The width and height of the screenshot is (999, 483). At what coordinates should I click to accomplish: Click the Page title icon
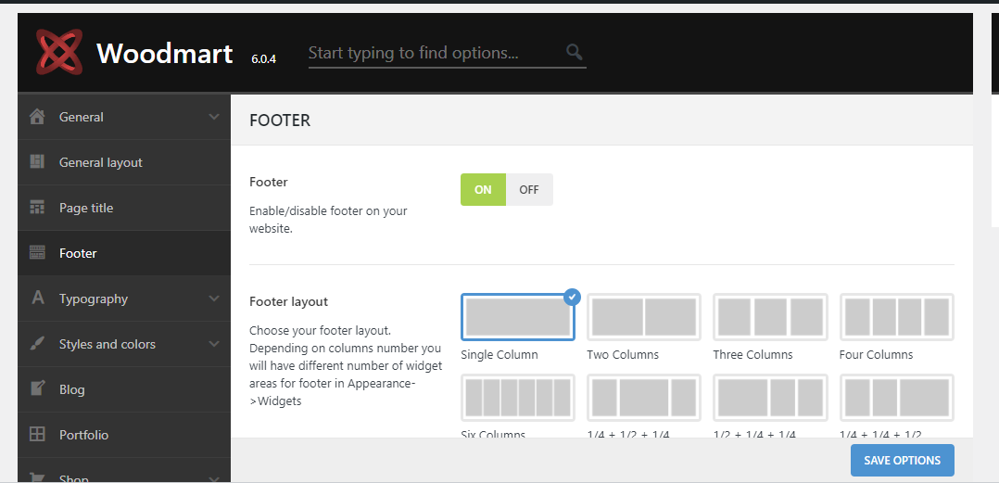click(38, 207)
